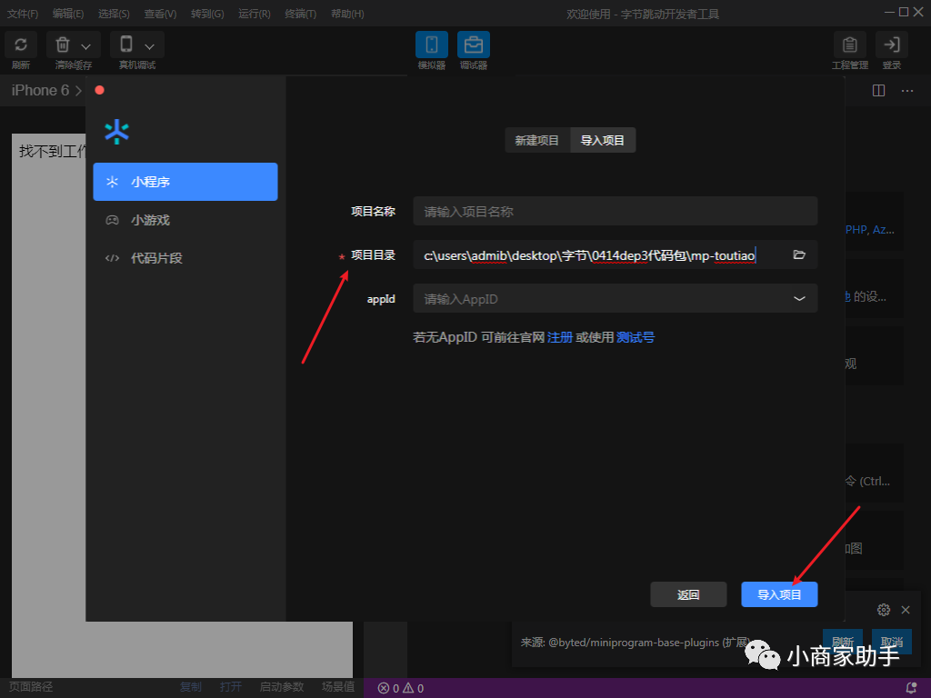Click the notification bell status bar icon
Screen dimensions: 931x698
tap(911, 688)
